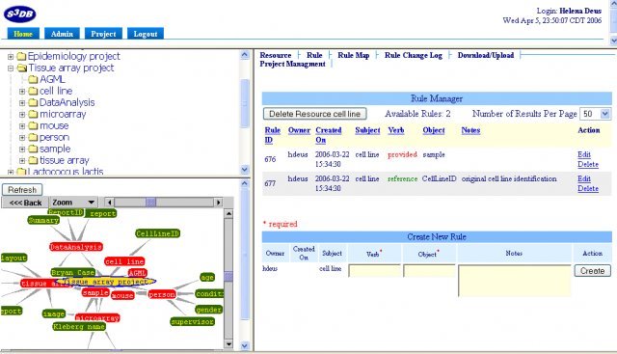Click graph vertical scrollbar down arrow
The height and width of the screenshot is (354, 617).
tap(228, 343)
